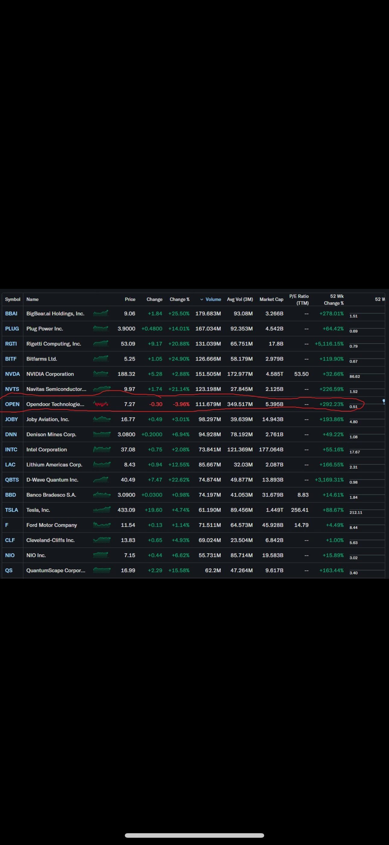Viewport: 389px width, 845px height.
Task: Click NVIDIA's 4.585T market cap
Action: [x=274, y=374]
